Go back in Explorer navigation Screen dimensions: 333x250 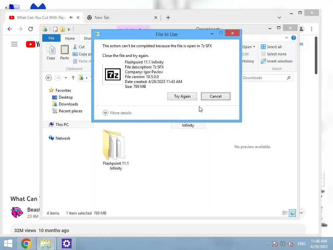tap(49, 78)
